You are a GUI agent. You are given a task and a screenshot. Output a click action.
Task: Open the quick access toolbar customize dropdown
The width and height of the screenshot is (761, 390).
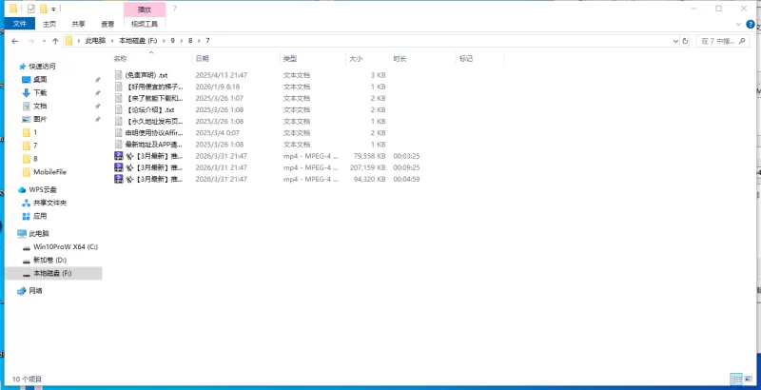[x=53, y=9]
